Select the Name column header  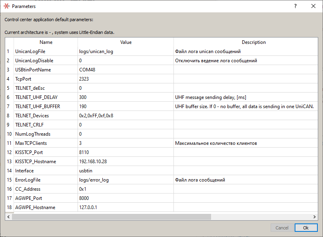click(x=46, y=42)
